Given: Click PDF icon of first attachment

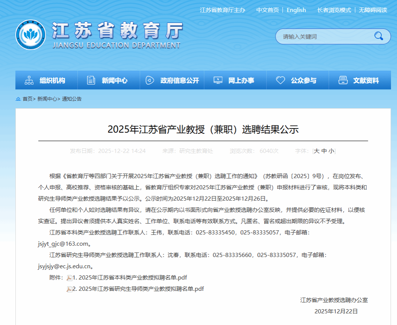Looking at the screenshot, I should pos(69,278).
